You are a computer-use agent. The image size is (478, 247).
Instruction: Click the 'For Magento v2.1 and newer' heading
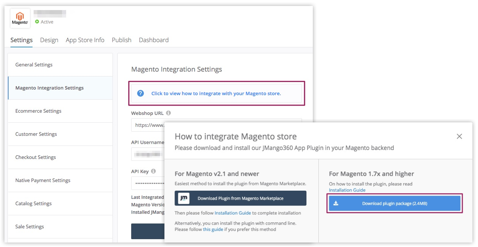[x=217, y=173]
